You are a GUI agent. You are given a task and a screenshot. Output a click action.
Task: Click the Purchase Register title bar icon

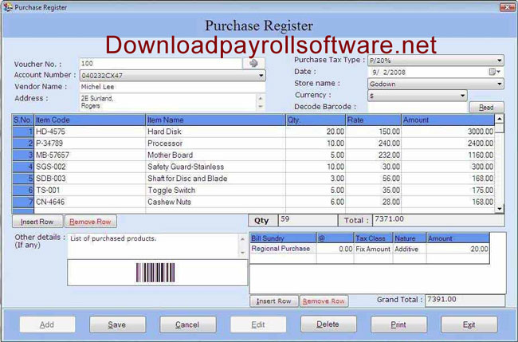point(8,7)
